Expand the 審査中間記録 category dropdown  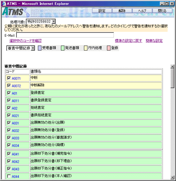click(x=33, y=48)
